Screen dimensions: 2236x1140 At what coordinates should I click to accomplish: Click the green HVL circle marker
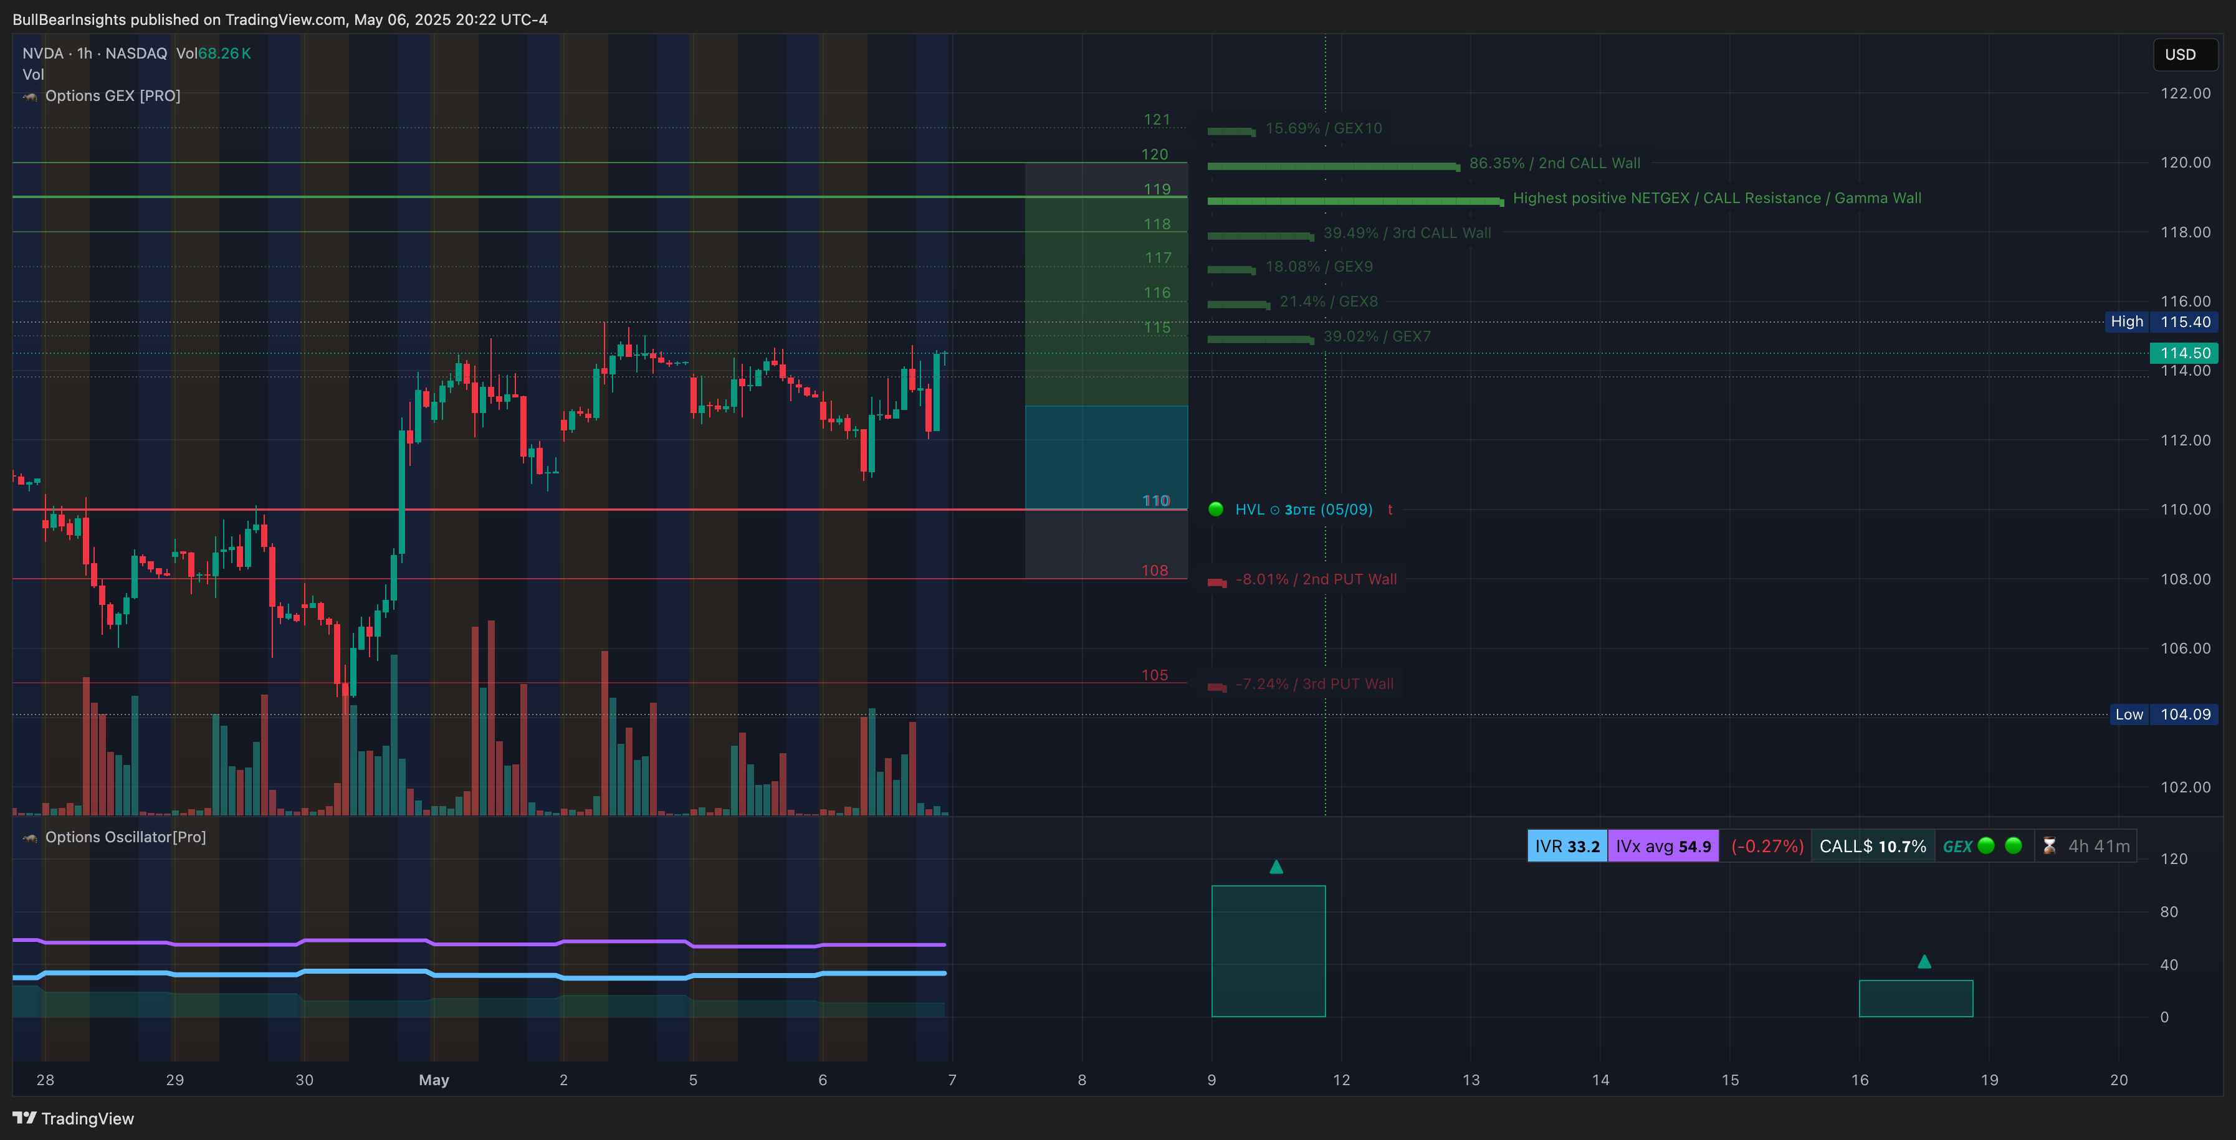1215,510
